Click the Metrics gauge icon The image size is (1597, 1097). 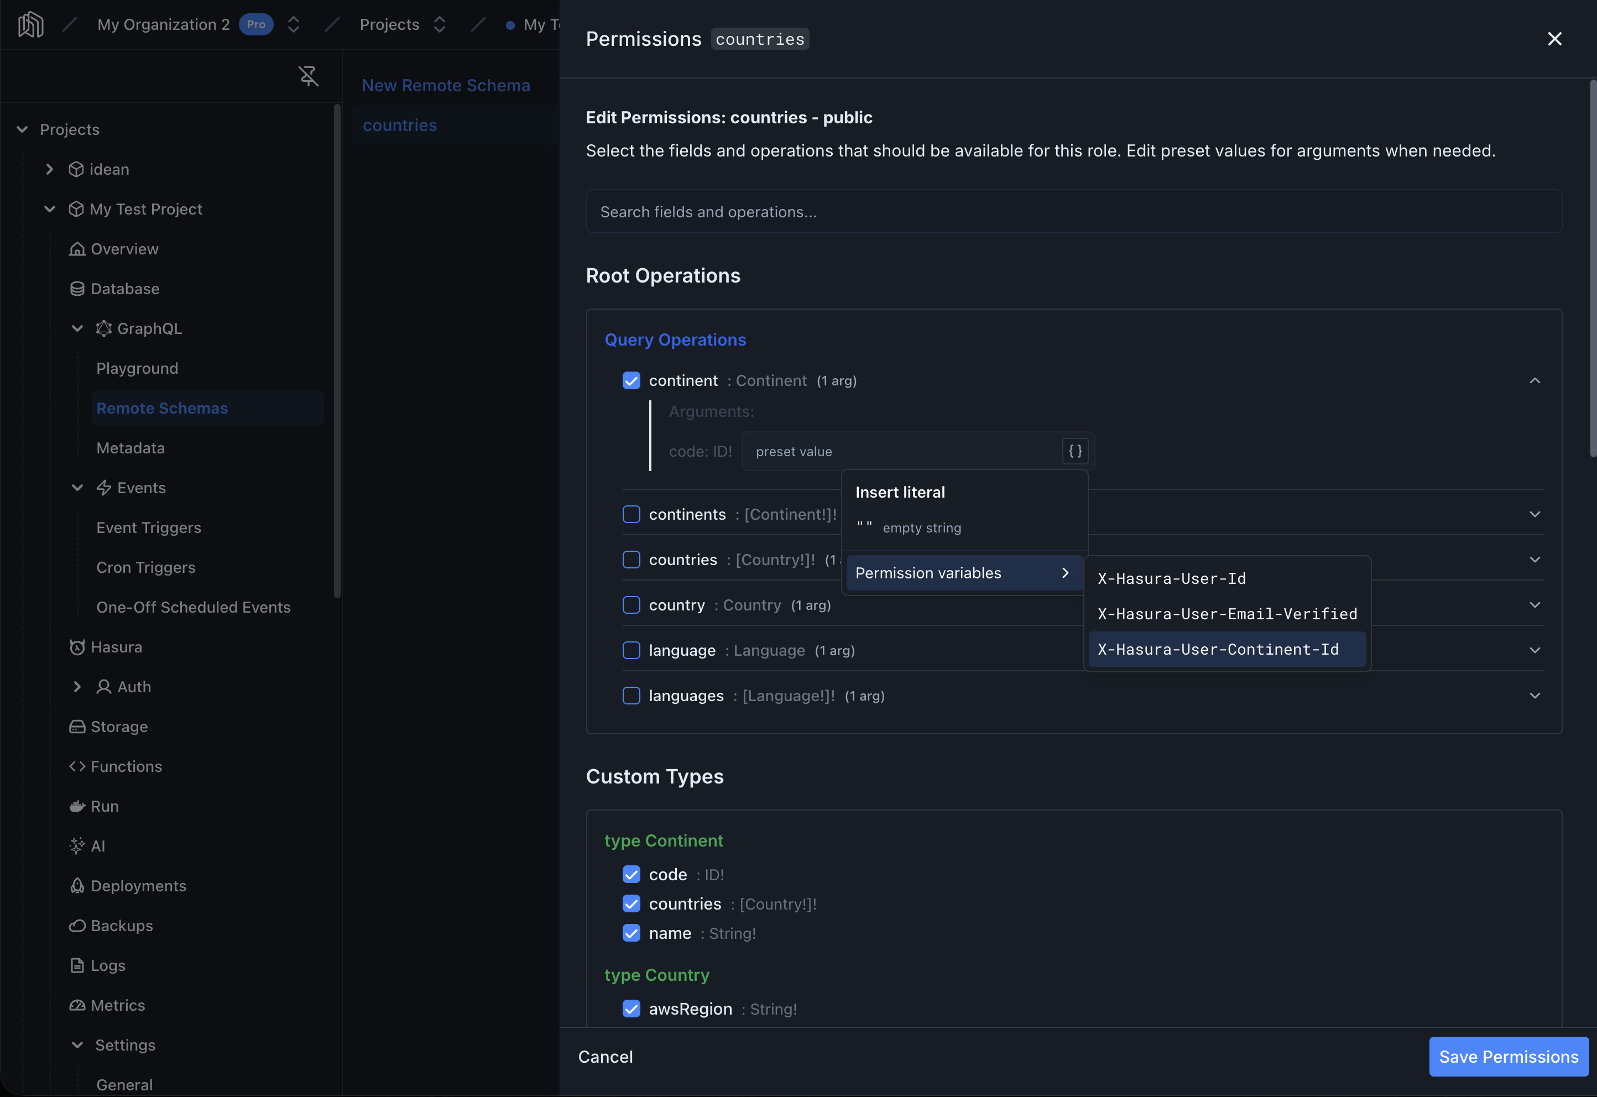pos(77,1006)
